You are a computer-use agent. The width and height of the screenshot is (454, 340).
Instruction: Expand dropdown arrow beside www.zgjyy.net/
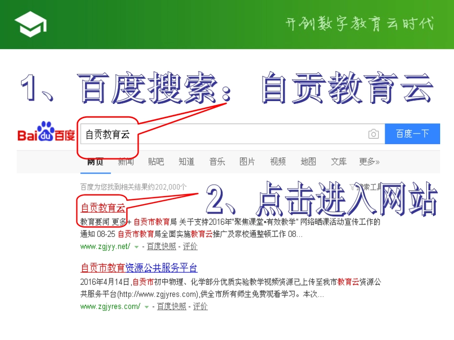(136, 247)
